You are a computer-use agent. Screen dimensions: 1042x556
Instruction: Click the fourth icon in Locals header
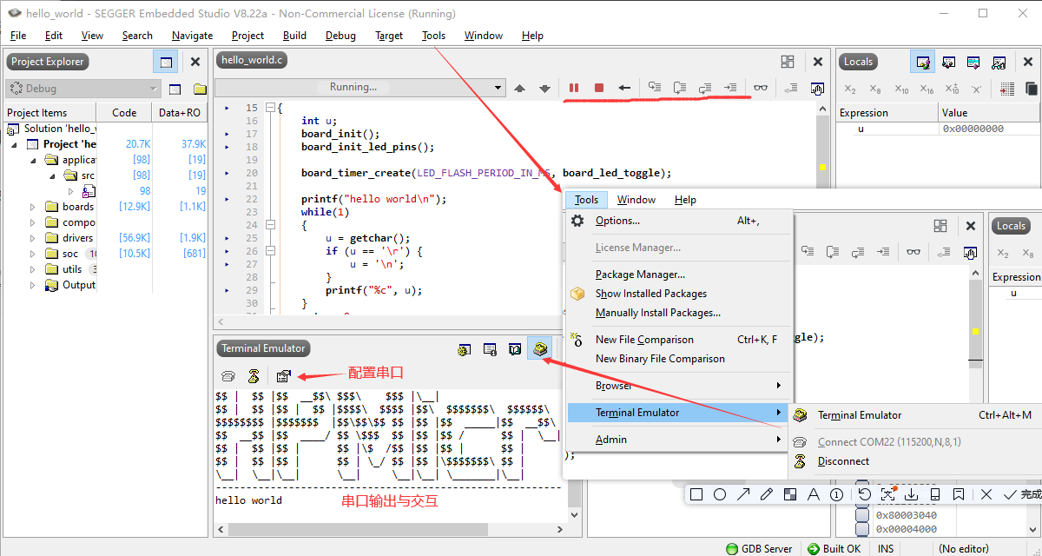(x=999, y=62)
